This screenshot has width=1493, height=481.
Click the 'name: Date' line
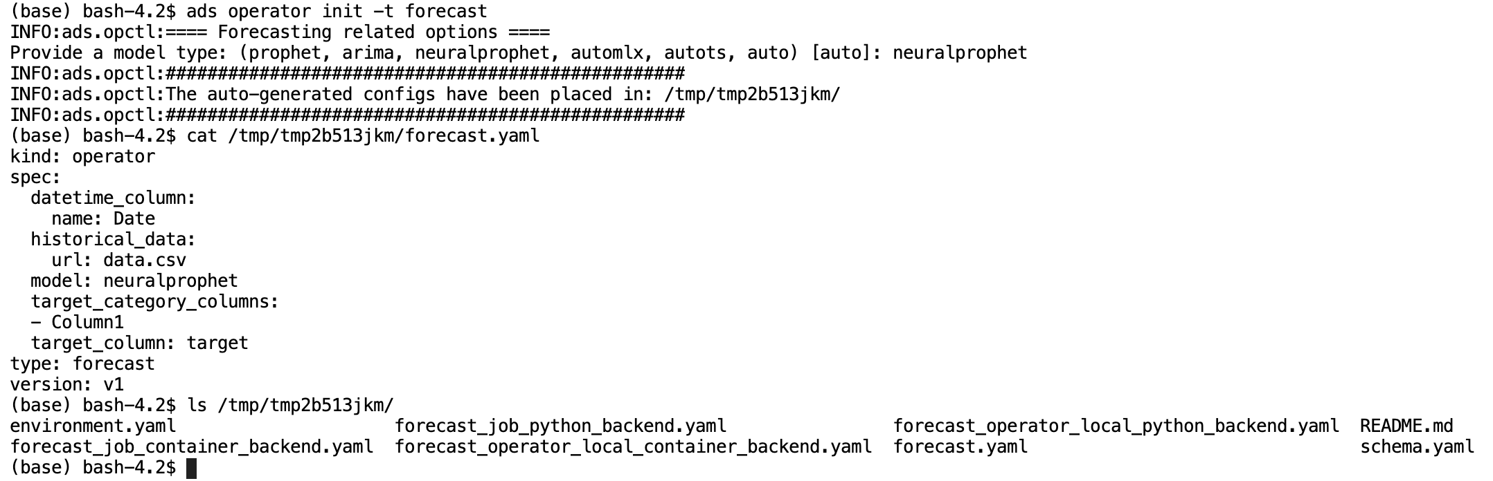pyautogui.click(x=104, y=219)
